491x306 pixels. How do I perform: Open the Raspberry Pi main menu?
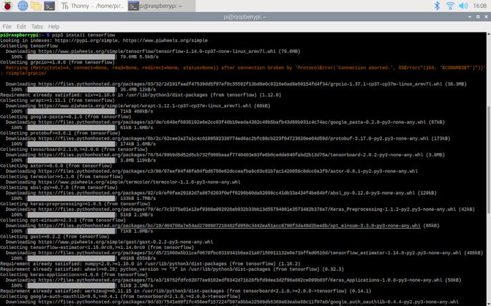click(x=7, y=5)
